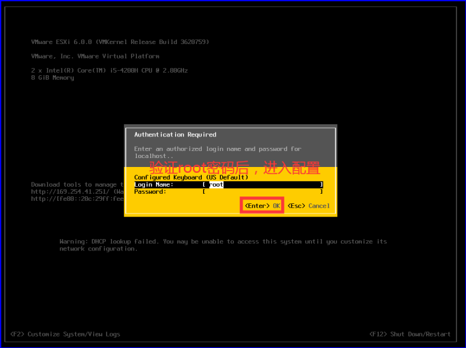Click the Enter an authorized login prompt
The width and height of the screenshot is (466, 348).
click(218, 152)
